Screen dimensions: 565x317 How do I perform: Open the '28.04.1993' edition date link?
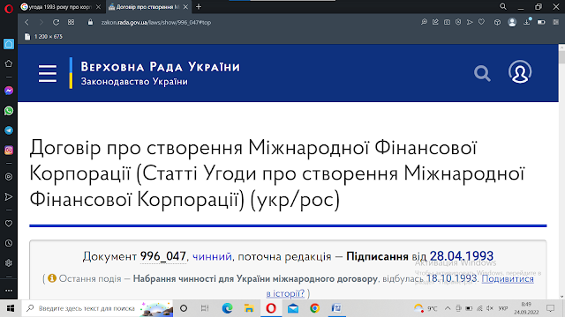[461, 256]
